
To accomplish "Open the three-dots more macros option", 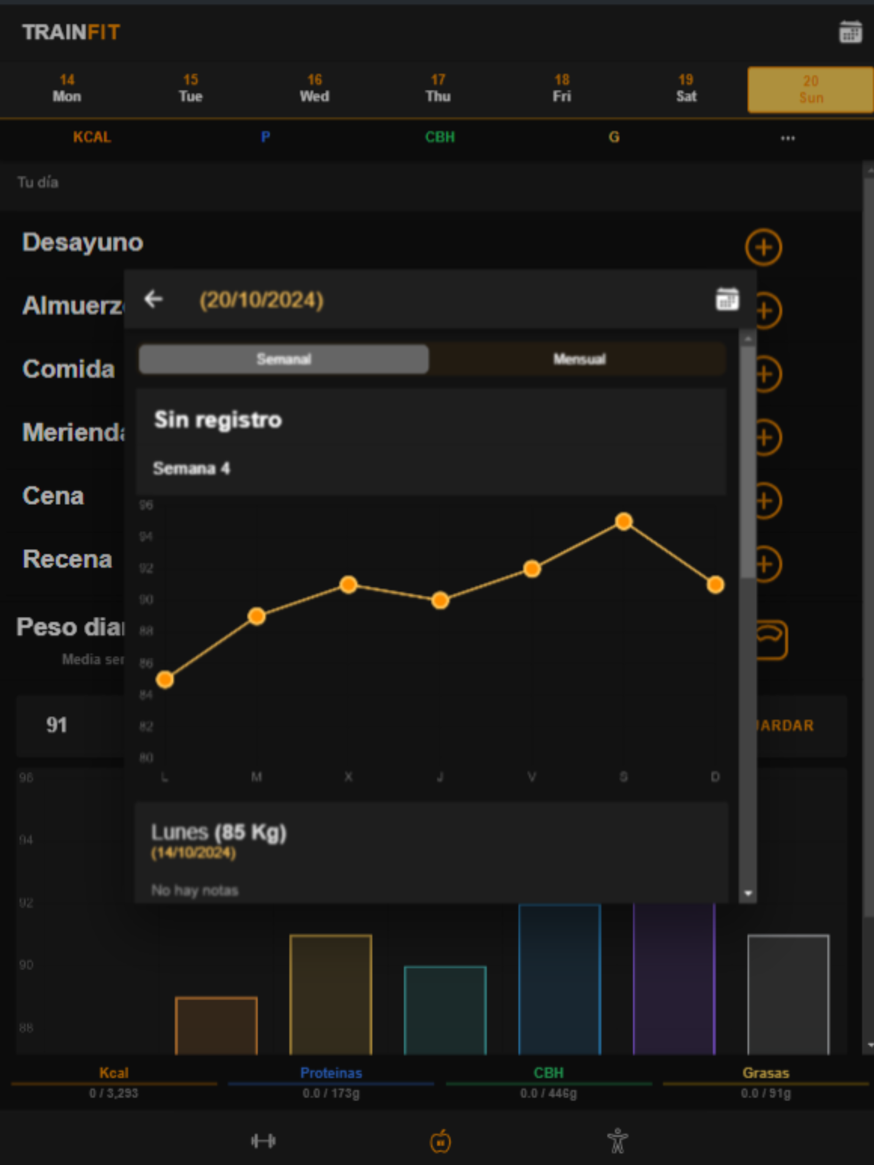I will [x=788, y=138].
